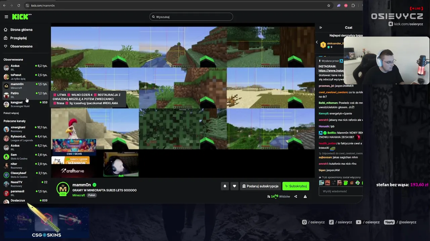Click the Polecane kanały heading

pos(14,121)
